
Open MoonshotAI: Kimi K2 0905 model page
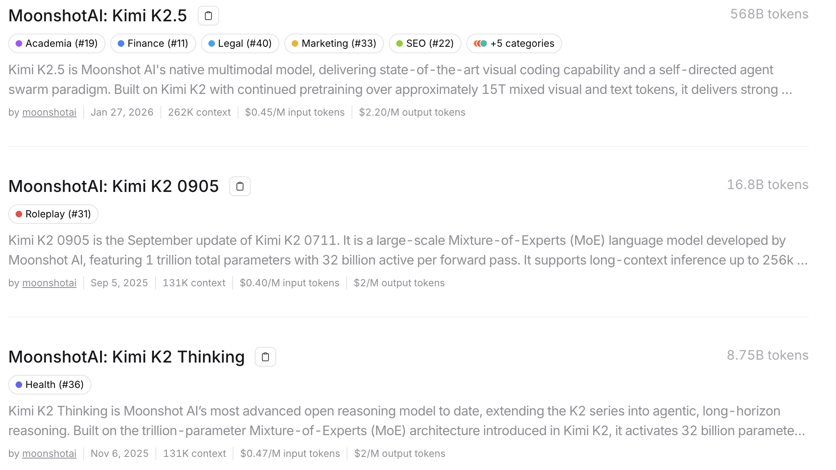[114, 186]
